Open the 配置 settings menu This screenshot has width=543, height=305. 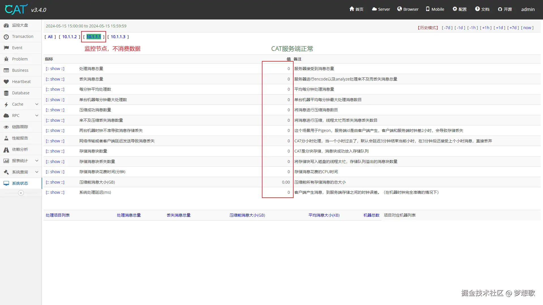coord(460,9)
